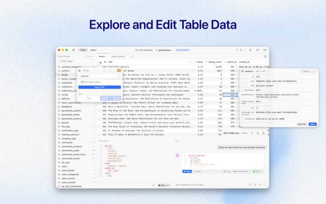Click the forward navigation arrow in the toolbar
This screenshot has height=204, width=326.
coord(245,50)
